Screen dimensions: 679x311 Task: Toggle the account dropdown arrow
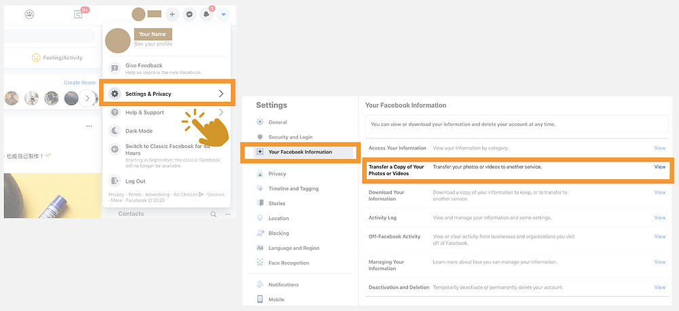click(x=223, y=14)
